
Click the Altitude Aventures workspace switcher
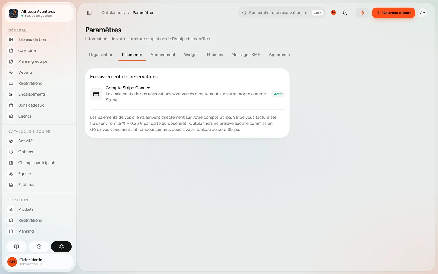[x=39, y=13]
